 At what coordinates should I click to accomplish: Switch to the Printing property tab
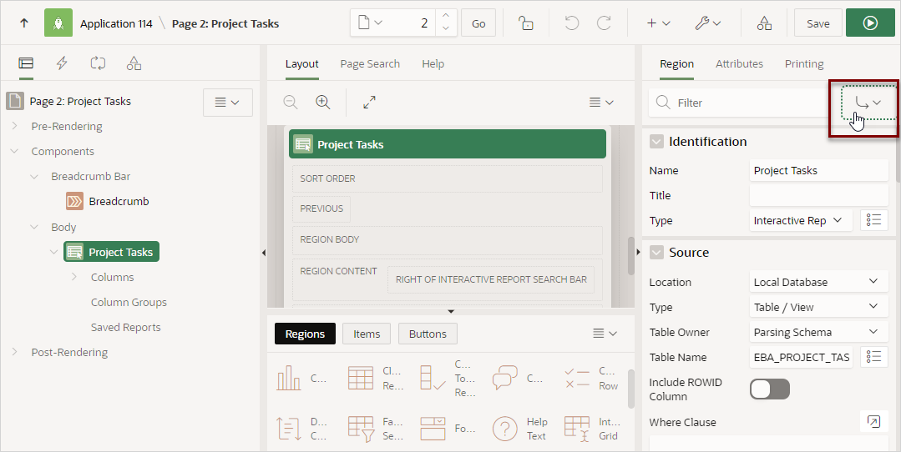[x=804, y=63]
